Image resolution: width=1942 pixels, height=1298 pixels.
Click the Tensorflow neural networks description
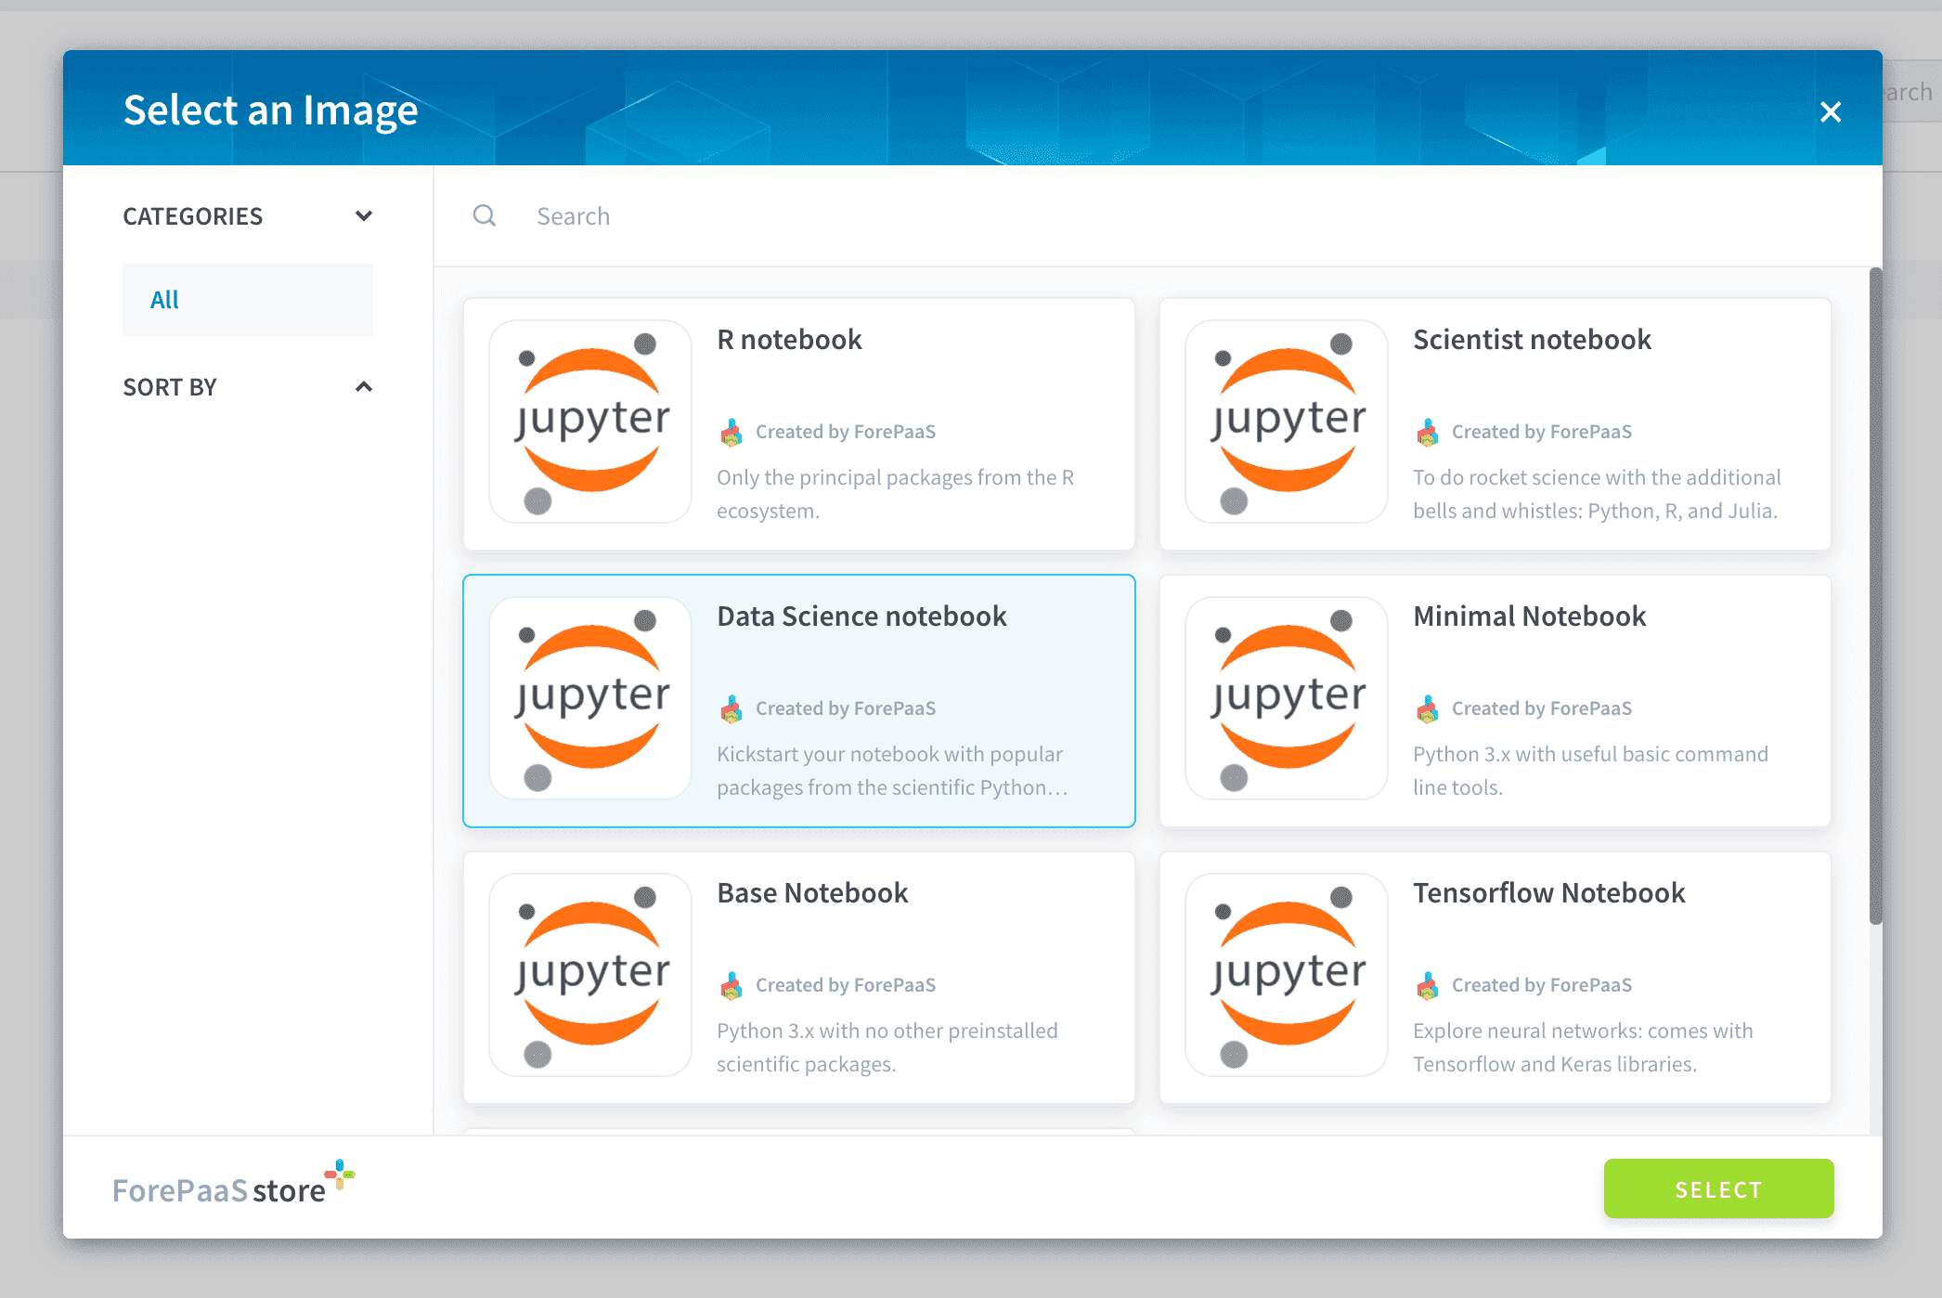click(1583, 1047)
